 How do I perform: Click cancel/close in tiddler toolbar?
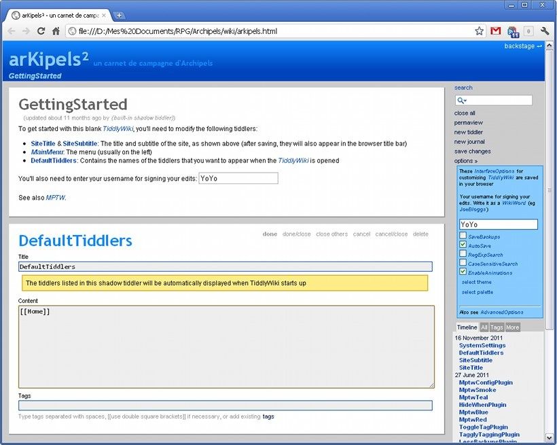(x=391, y=234)
